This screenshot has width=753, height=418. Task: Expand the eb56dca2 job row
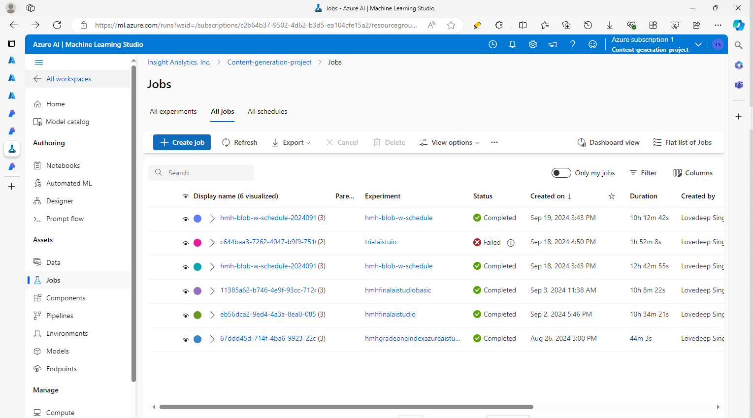pyautogui.click(x=212, y=315)
